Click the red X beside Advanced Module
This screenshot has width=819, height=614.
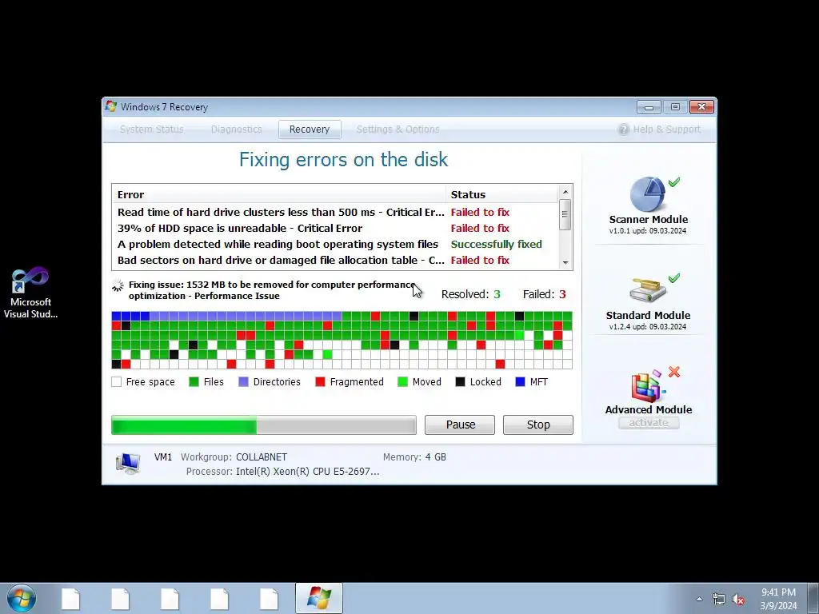click(674, 372)
